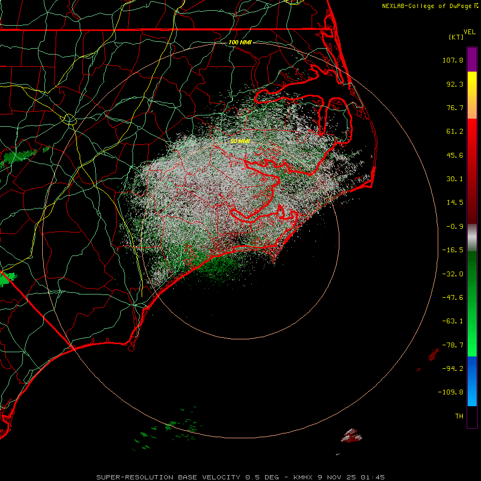The width and height of the screenshot is (481, 481).
Task: Click the VEL legend heading
Action: click(469, 32)
